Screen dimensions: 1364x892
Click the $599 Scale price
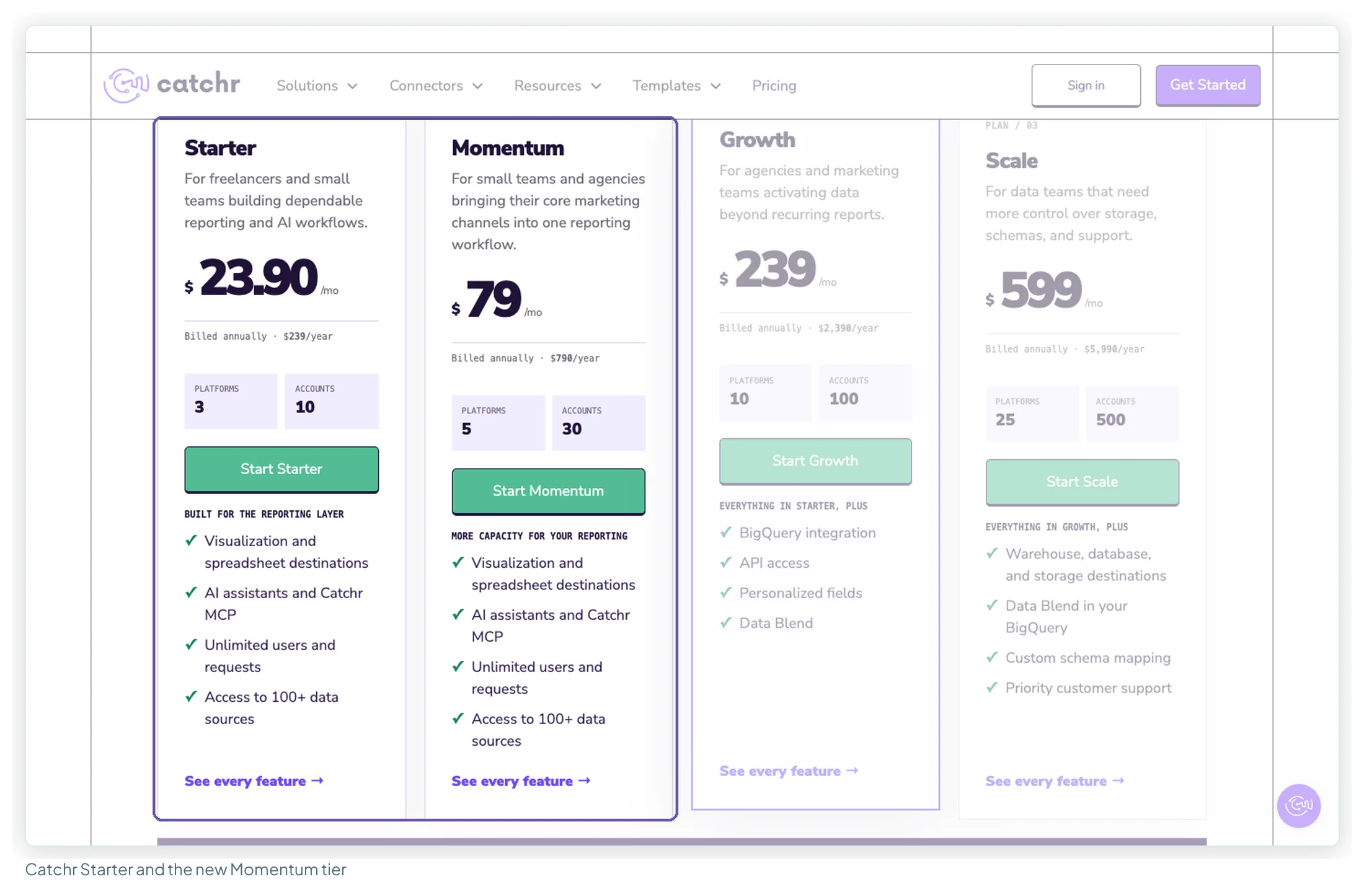click(x=1043, y=290)
